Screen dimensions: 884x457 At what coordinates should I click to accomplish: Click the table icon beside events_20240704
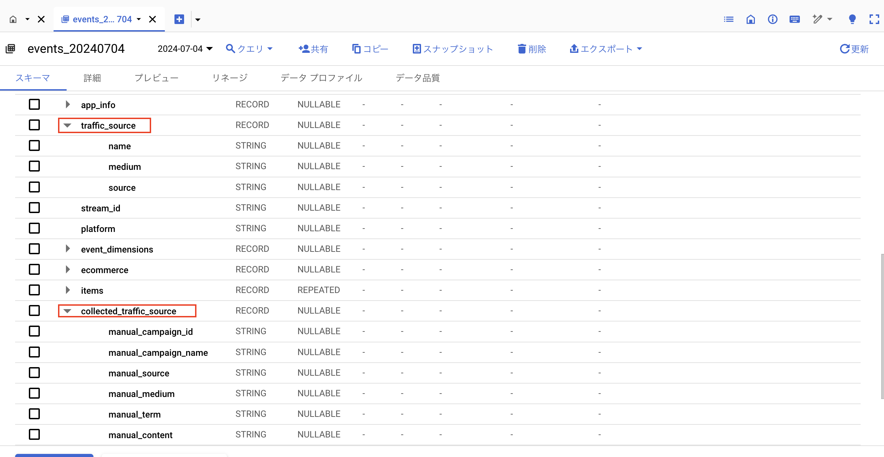click(10, 49)
